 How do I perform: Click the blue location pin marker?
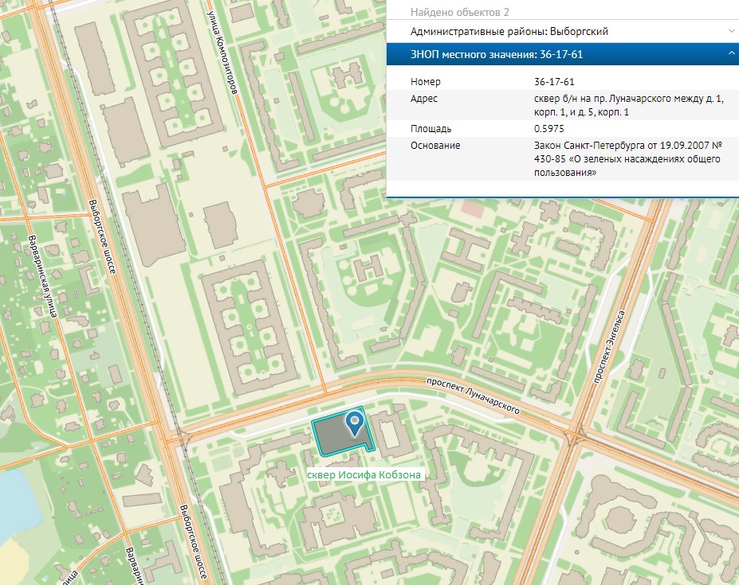click(x=355, y=421)
